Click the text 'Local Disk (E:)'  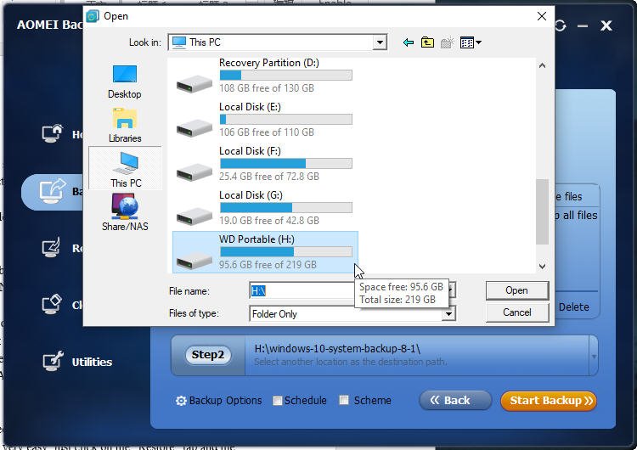(x=250, y=107)
